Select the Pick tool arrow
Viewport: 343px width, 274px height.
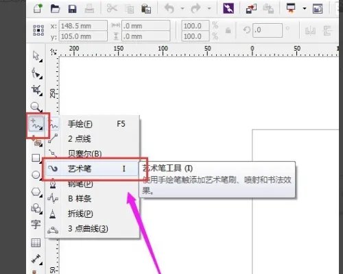pos(36,56)
